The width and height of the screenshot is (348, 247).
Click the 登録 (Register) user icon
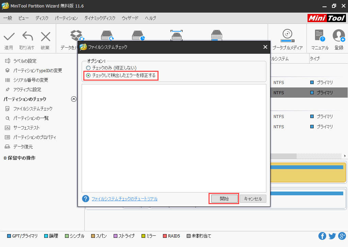(x=338, y=36)
